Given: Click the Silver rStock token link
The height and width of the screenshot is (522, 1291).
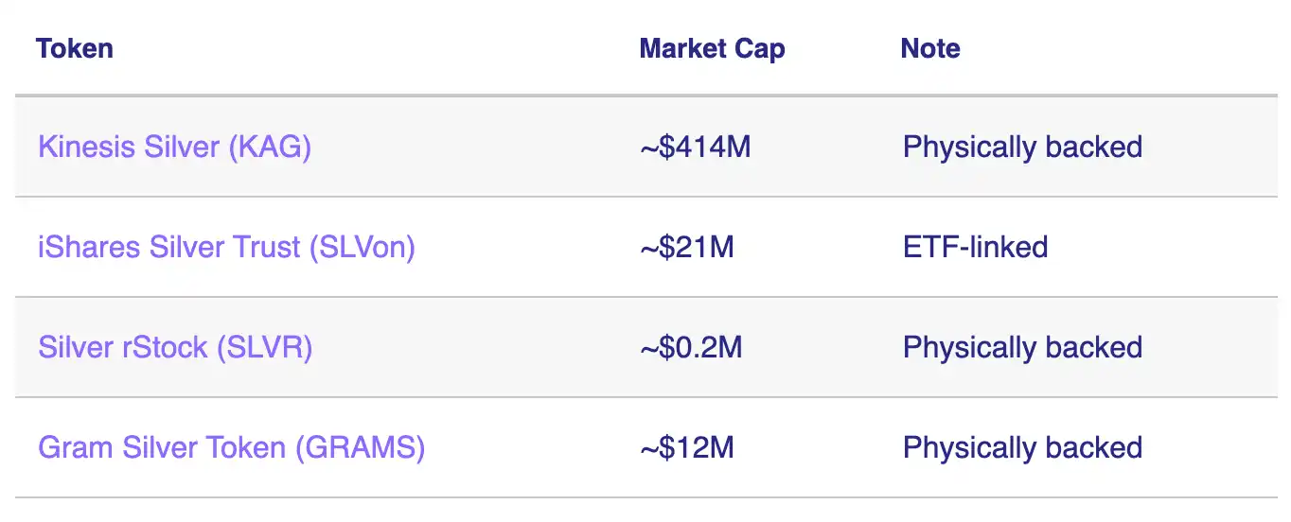Looking at the screenshot, I should 175,348.
